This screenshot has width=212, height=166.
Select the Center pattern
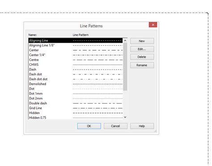coord(76,50)
